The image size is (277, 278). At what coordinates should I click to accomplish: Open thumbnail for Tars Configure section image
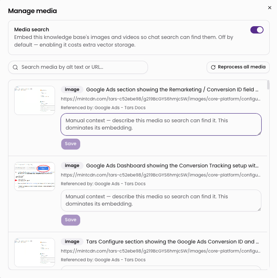pyautogui.click(x=35, y=253)
